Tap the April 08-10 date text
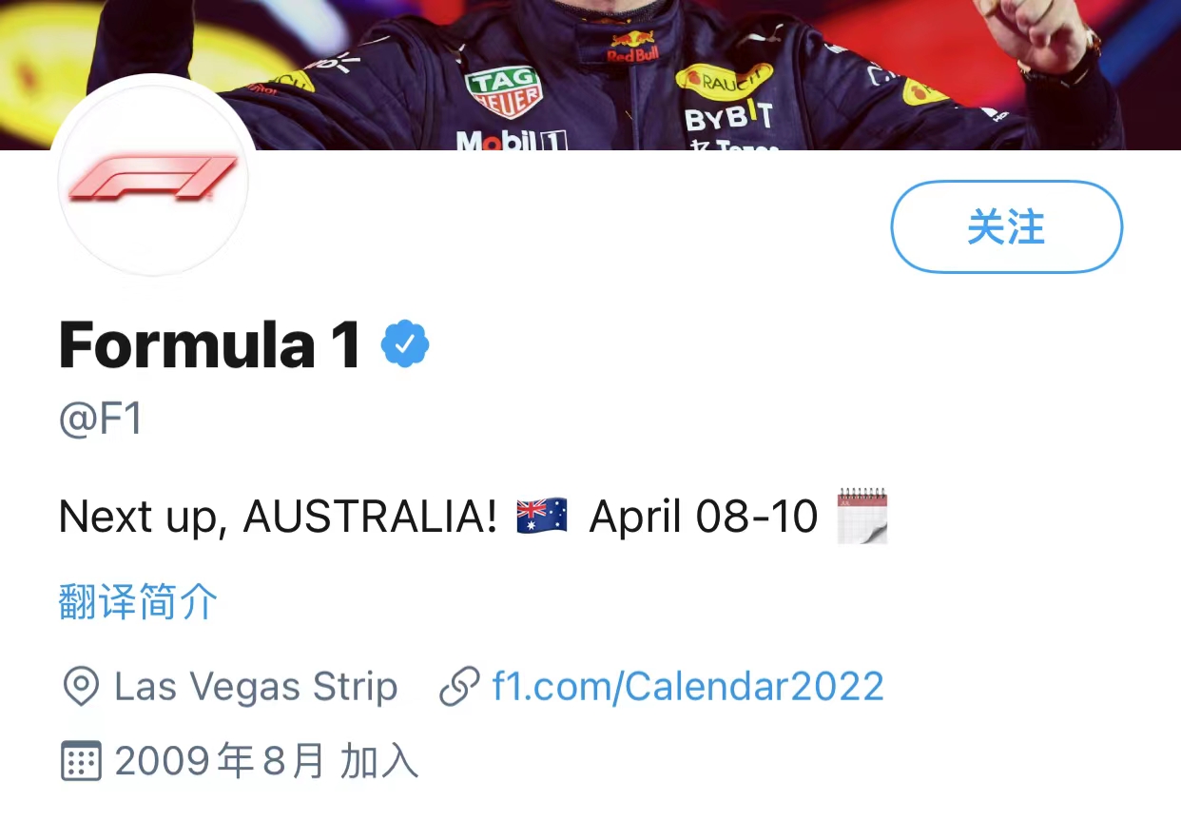The image size is (1181, 821). (x=704, y=517)
